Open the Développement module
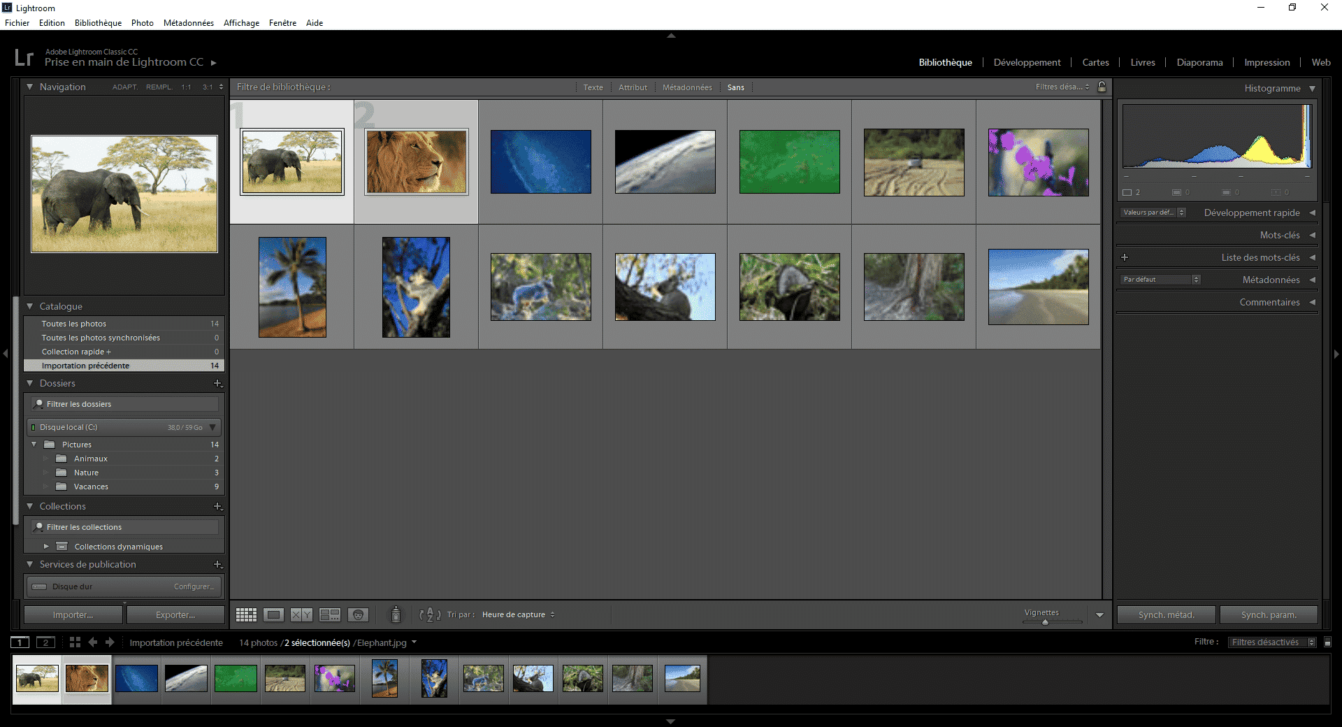Image resolution: width=1342 pixels, height=727 pixels. tap(1027, 63)
